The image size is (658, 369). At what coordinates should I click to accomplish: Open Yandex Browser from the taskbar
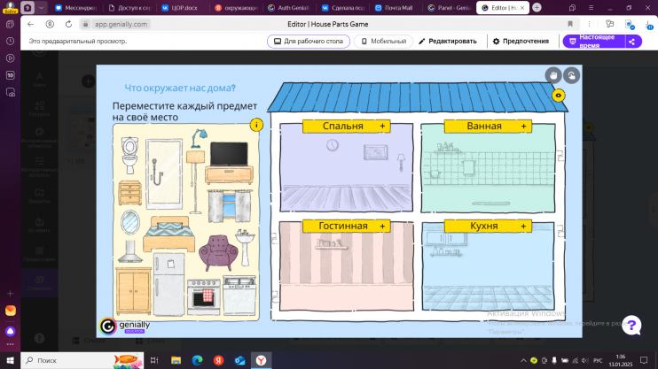263,360
